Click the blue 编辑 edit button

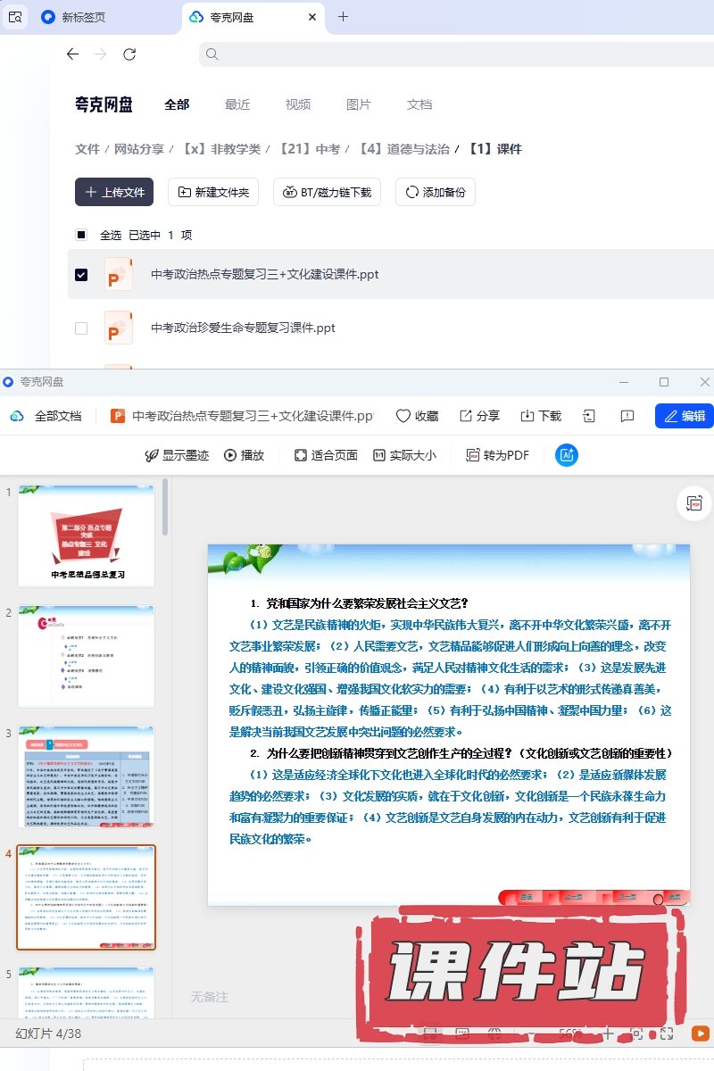click(684, 416)
